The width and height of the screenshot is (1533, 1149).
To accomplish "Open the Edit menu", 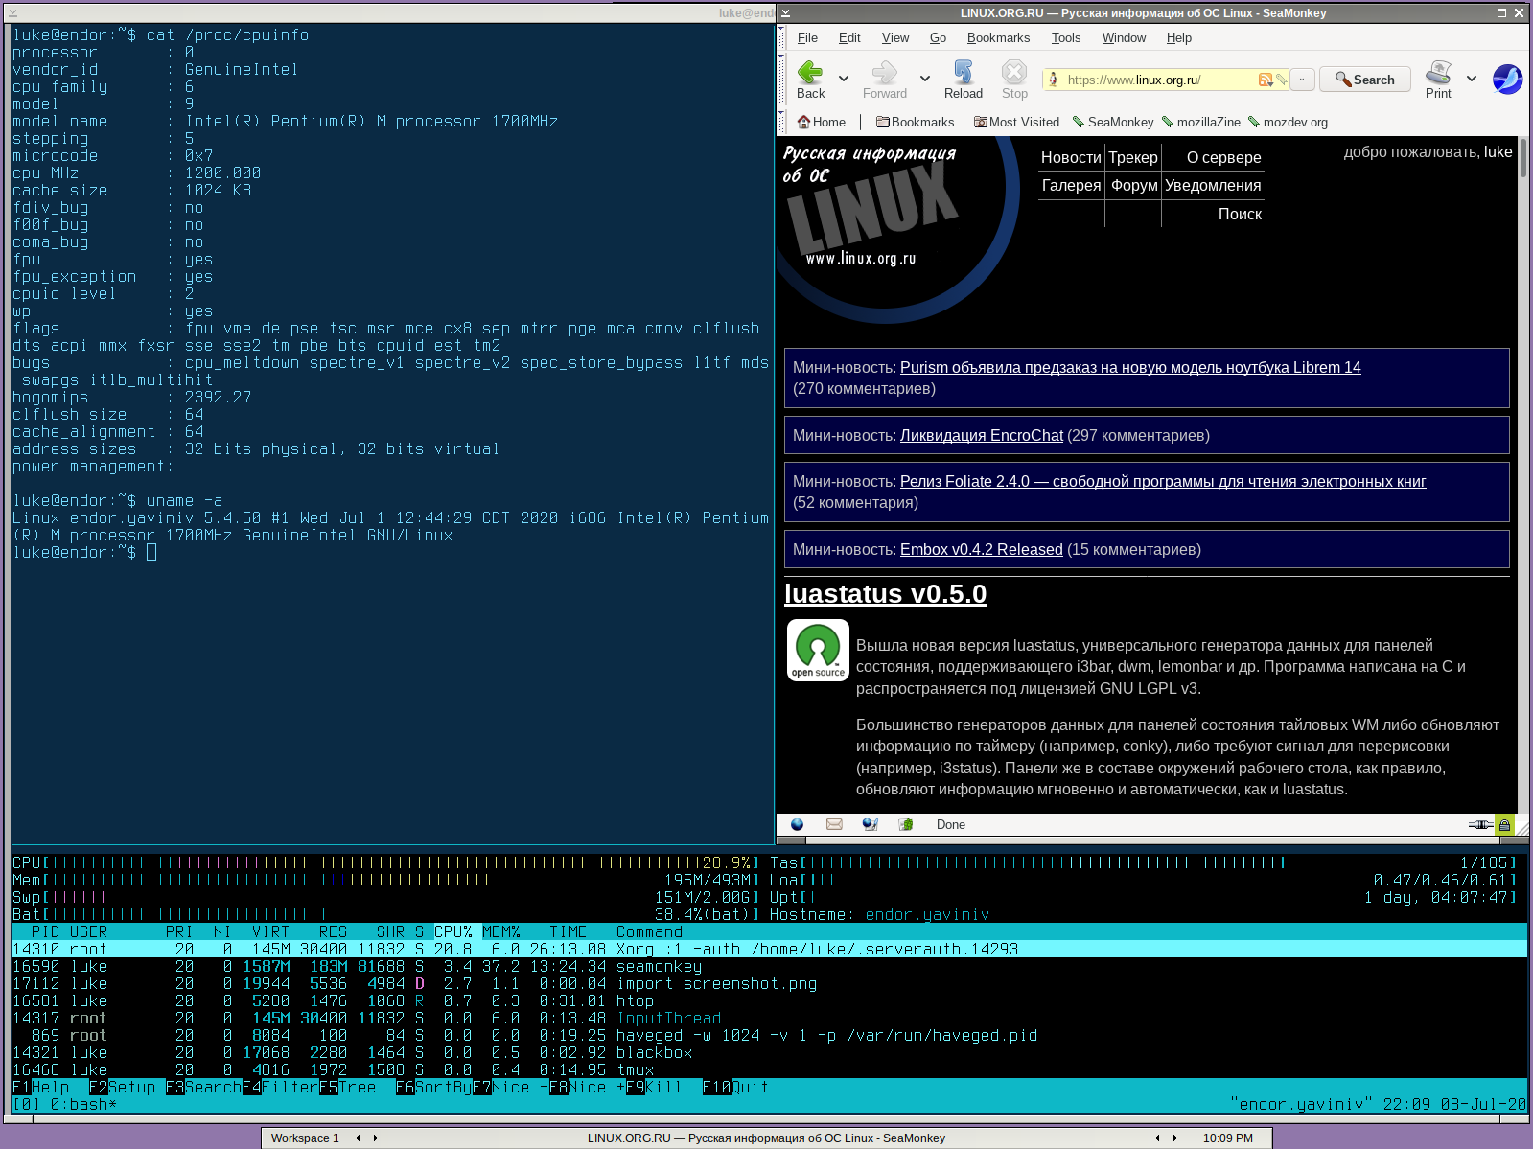I will coord(849,38).
